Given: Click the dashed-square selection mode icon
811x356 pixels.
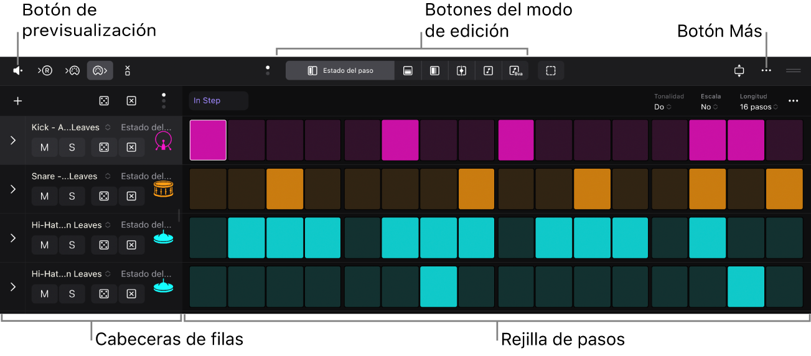Looking at the screenshot, I should point(551,71).
